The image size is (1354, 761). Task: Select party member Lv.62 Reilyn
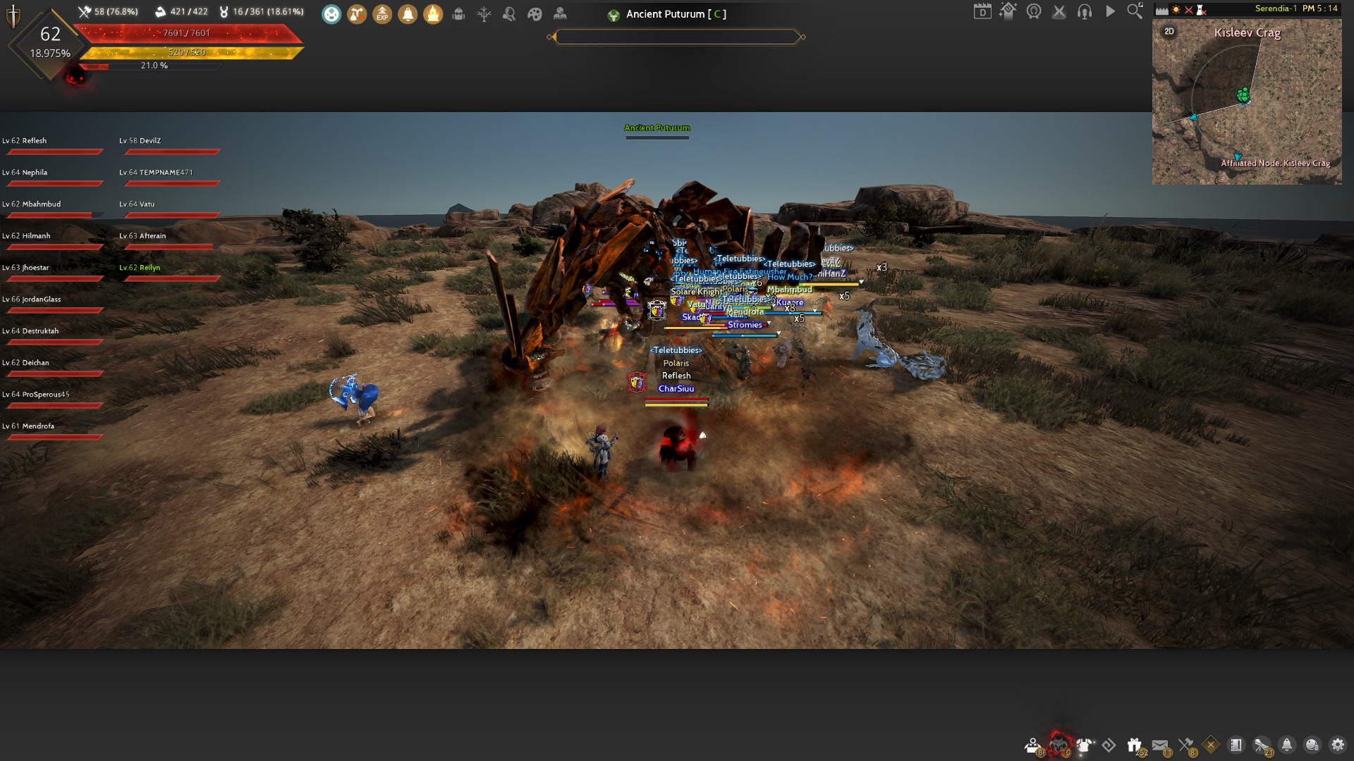tap(170, 272)
